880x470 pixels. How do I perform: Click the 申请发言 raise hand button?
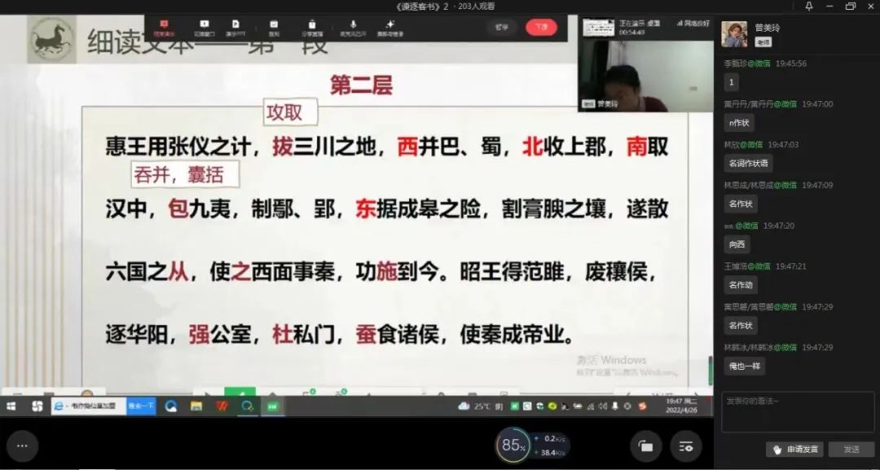(x=794, y=450)
